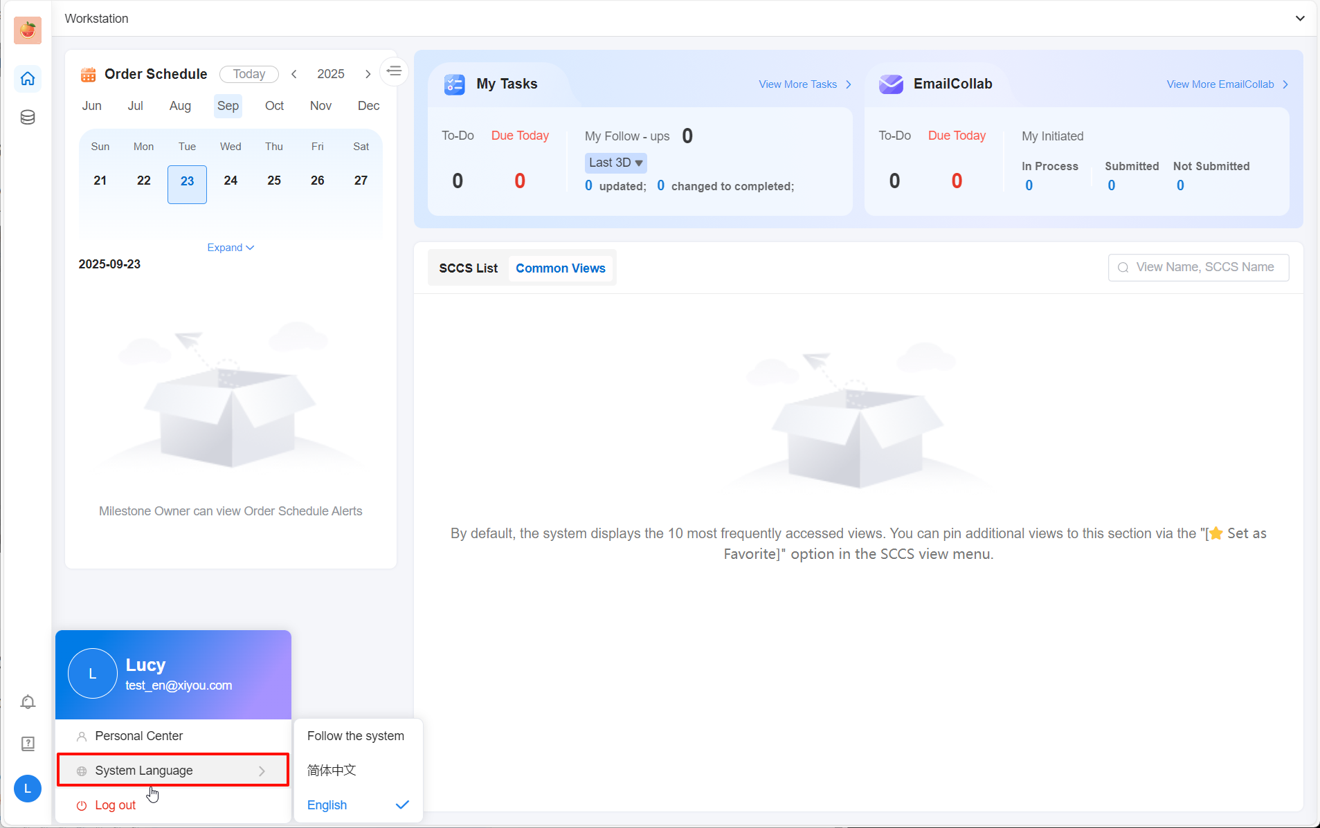Open Personal Center from user menu
This screenshot has height=828, width=1320.
139,736
